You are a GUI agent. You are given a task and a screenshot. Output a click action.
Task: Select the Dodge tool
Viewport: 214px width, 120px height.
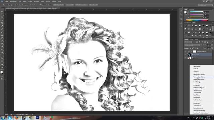[x=2, y=50]
